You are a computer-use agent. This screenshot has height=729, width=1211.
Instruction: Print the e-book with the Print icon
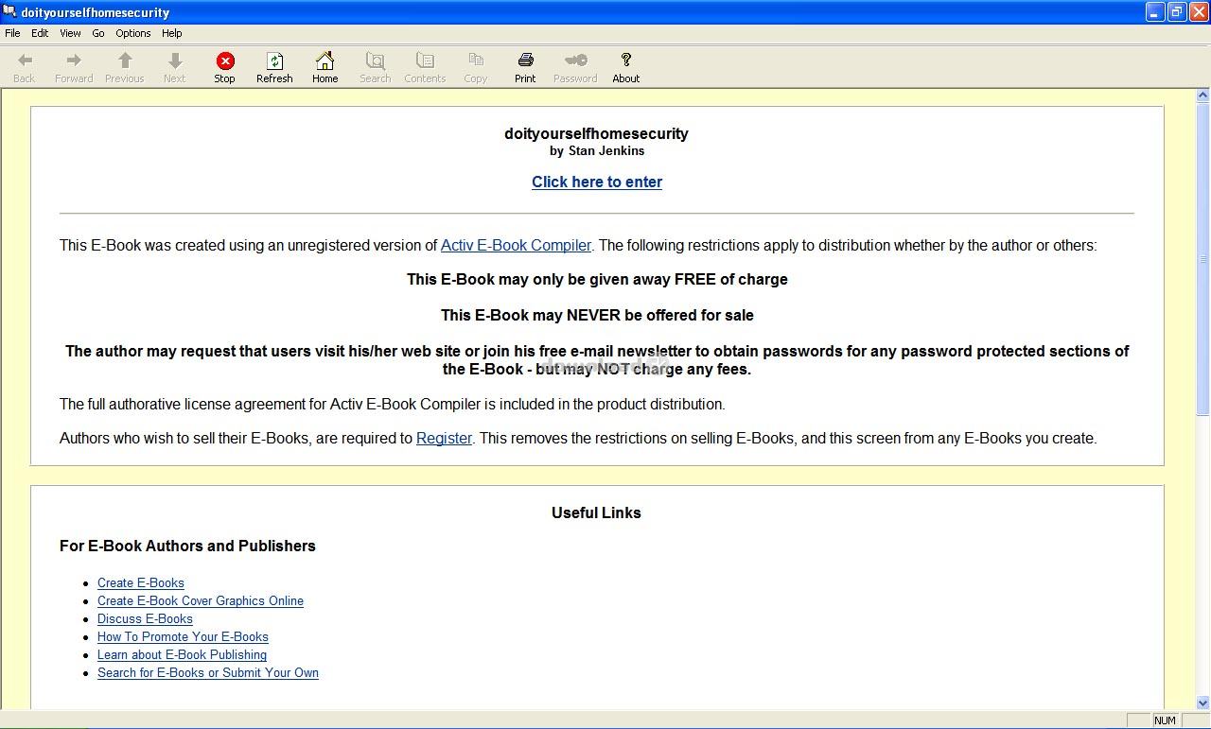[525, 61]
